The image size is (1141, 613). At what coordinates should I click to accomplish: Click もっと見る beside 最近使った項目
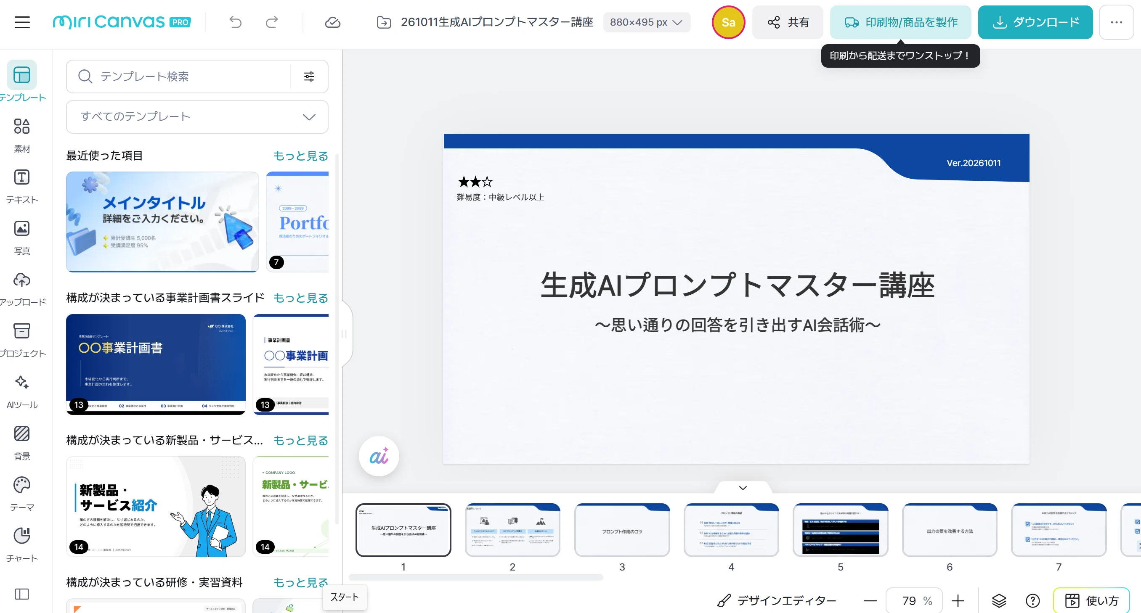click(300, 156)
